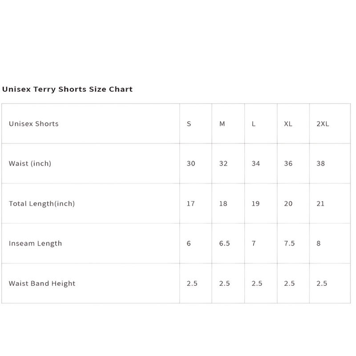The height and width of the screenshot is (356, 356).
Task: Select the 2XL size column header
Action: (323, 124)
